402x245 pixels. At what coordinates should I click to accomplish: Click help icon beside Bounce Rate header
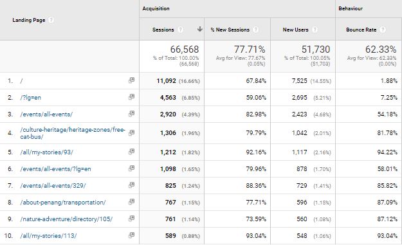click(x=383, y=30)
